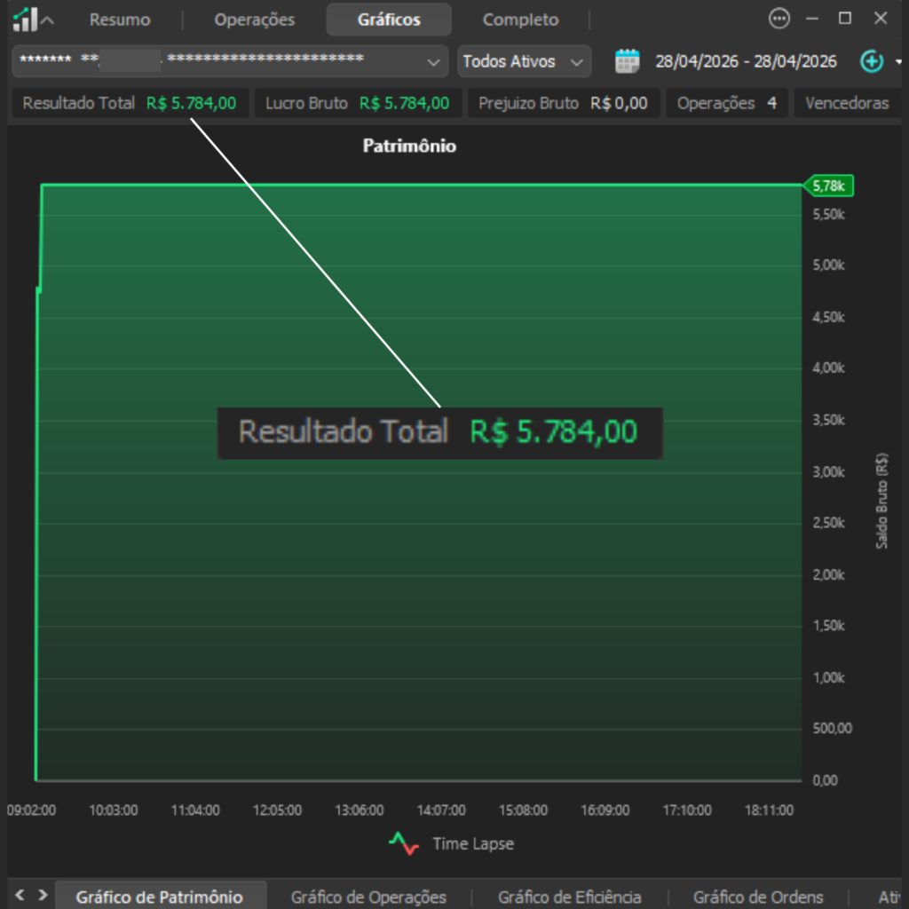The image size is (909, 909).
Task: Minimize the window
Action: (x=812, y=19)
